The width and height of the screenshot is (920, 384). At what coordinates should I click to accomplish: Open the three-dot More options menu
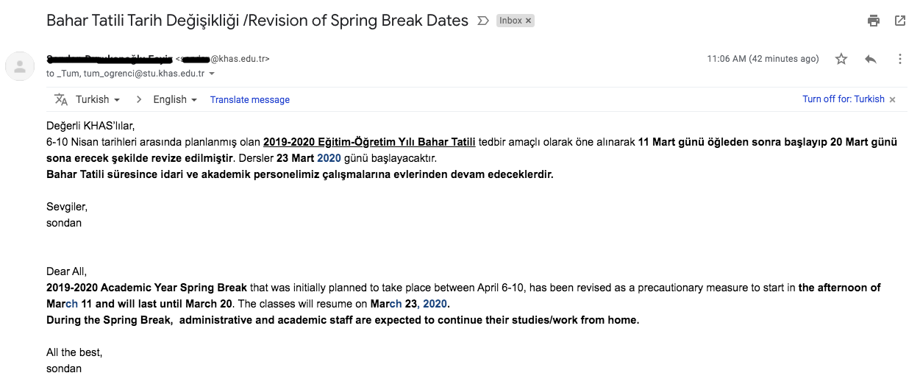coord(900,59)
